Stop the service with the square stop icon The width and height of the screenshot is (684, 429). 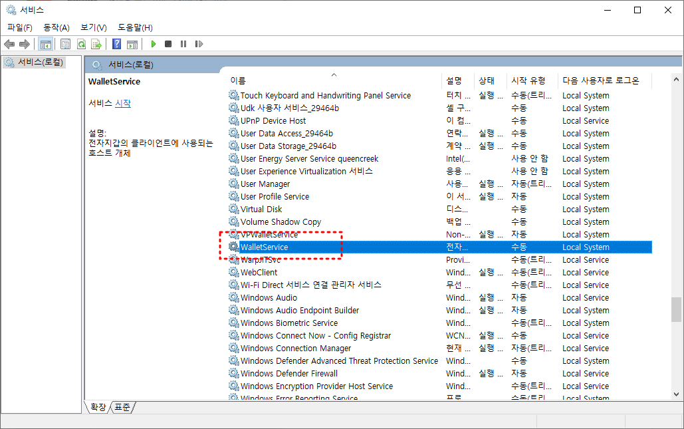click(x=168, y=44)
